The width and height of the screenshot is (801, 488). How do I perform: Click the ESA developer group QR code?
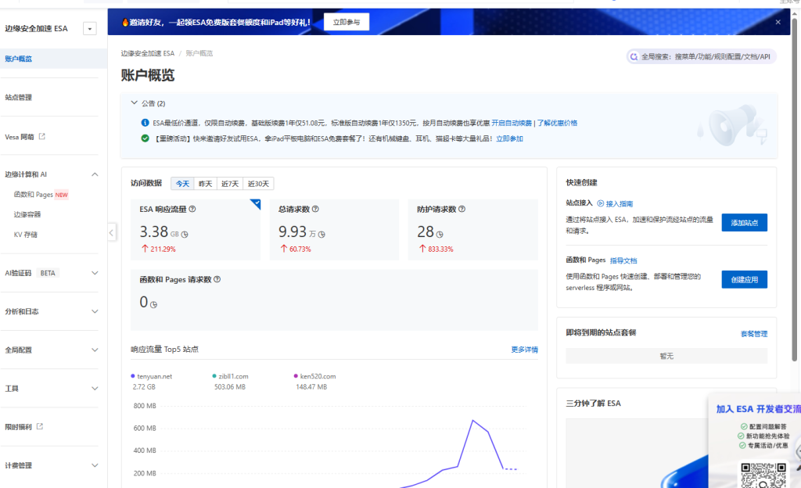763,475
